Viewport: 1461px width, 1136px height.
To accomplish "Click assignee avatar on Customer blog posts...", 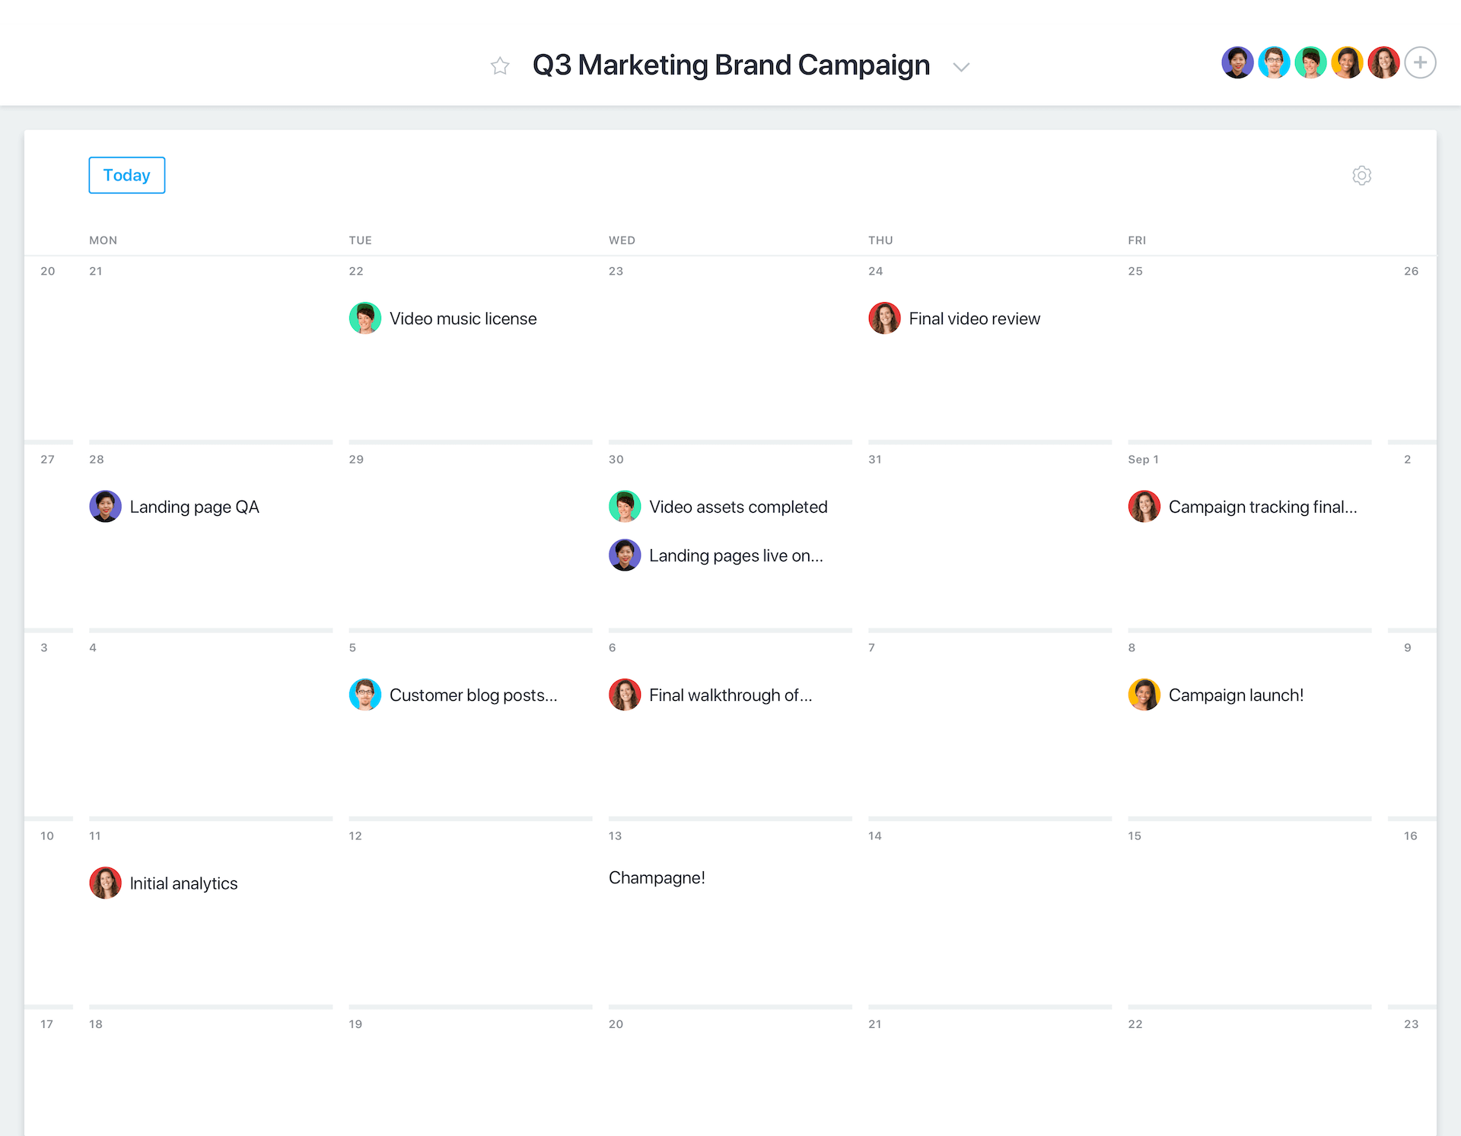I will (x=365, y=695).
